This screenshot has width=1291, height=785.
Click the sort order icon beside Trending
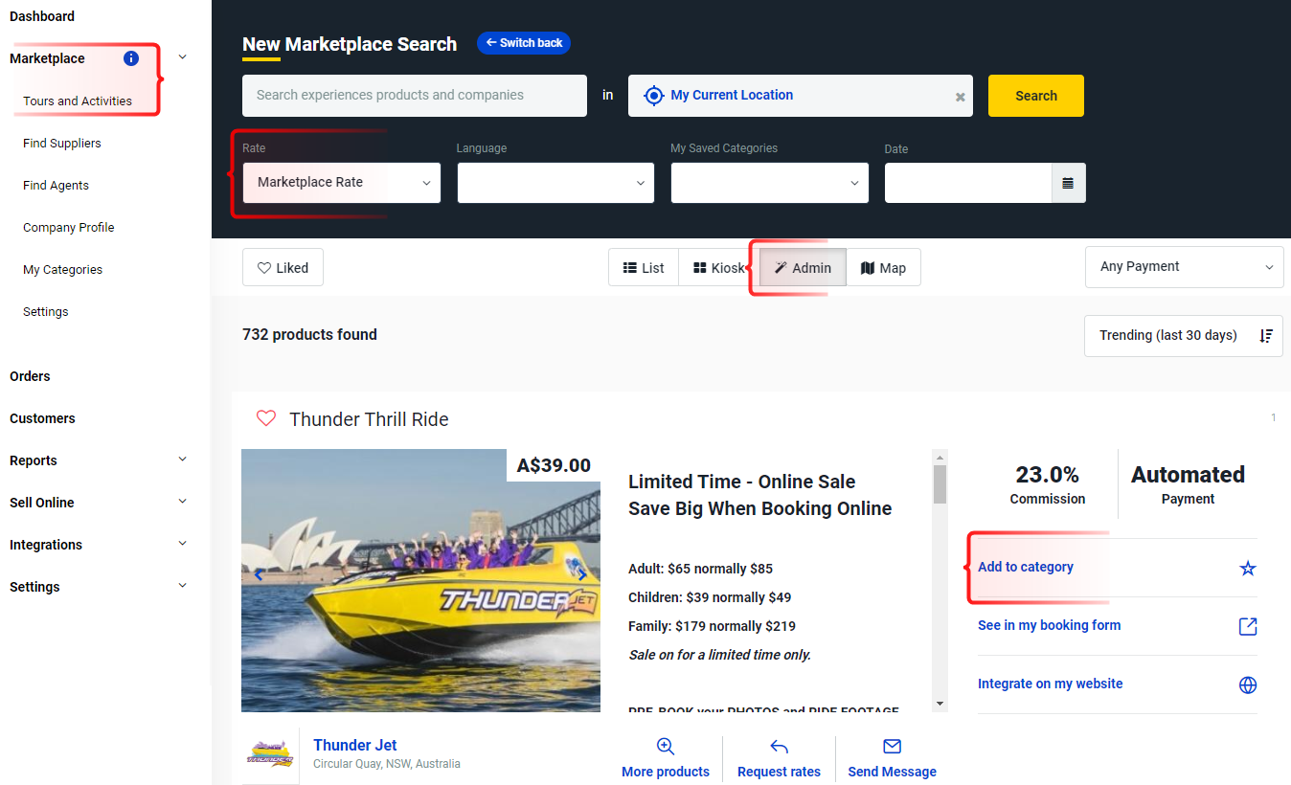tap(1266, 336)
